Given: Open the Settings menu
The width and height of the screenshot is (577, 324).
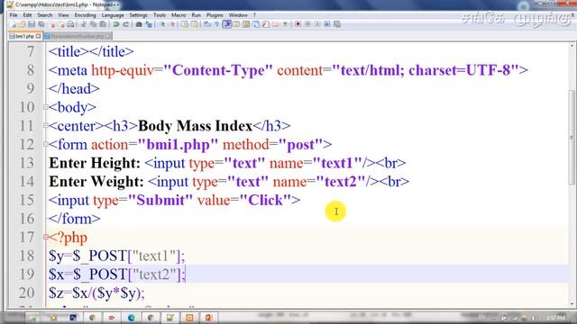Looking at the screenshot, I should pos(138,15).
